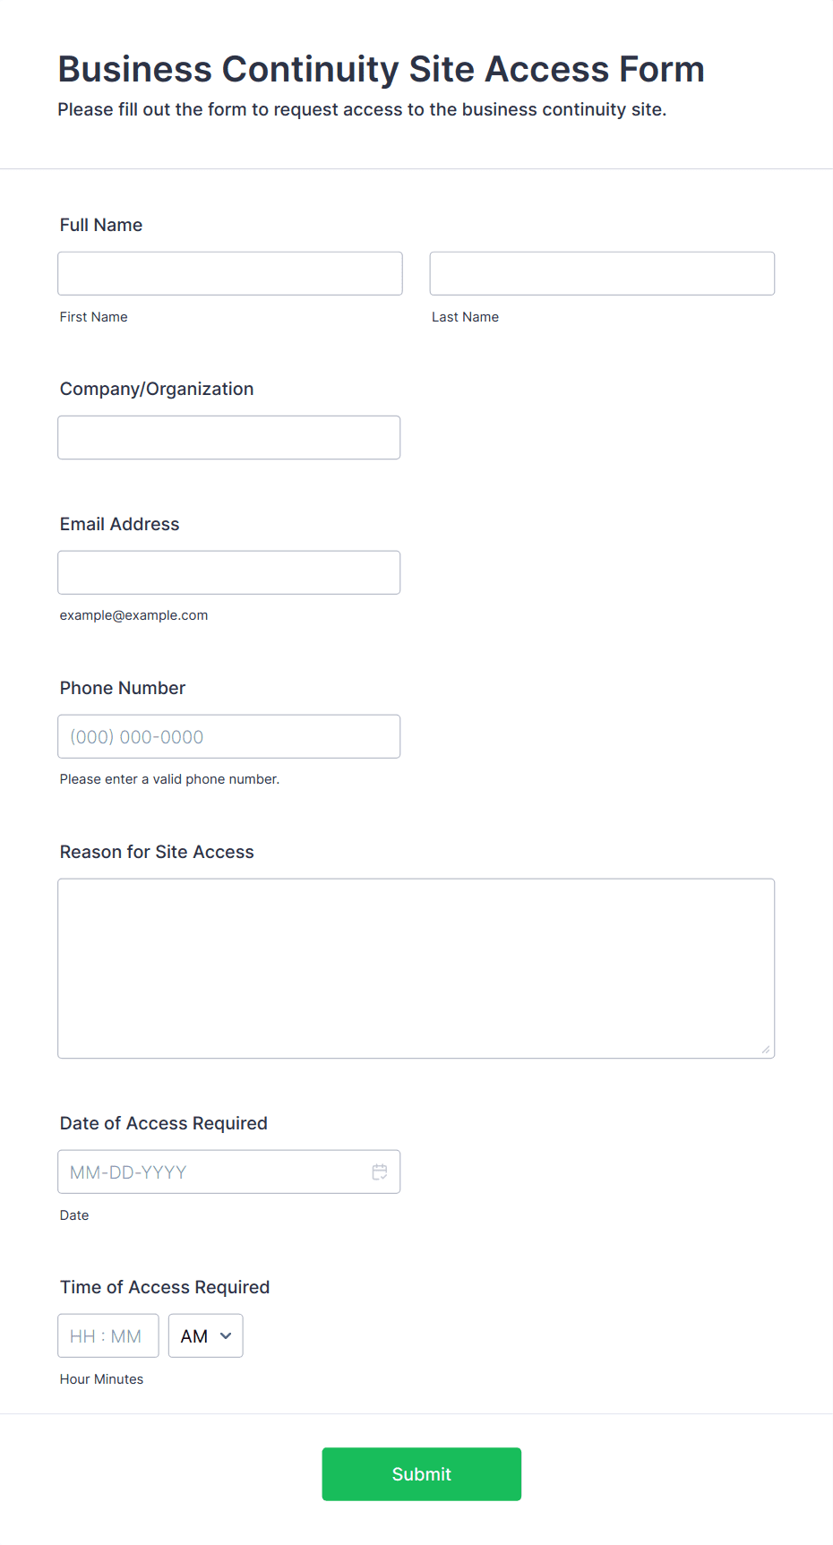Click the Company/Organization input field

pyautogui.click(x=229, y=437)
